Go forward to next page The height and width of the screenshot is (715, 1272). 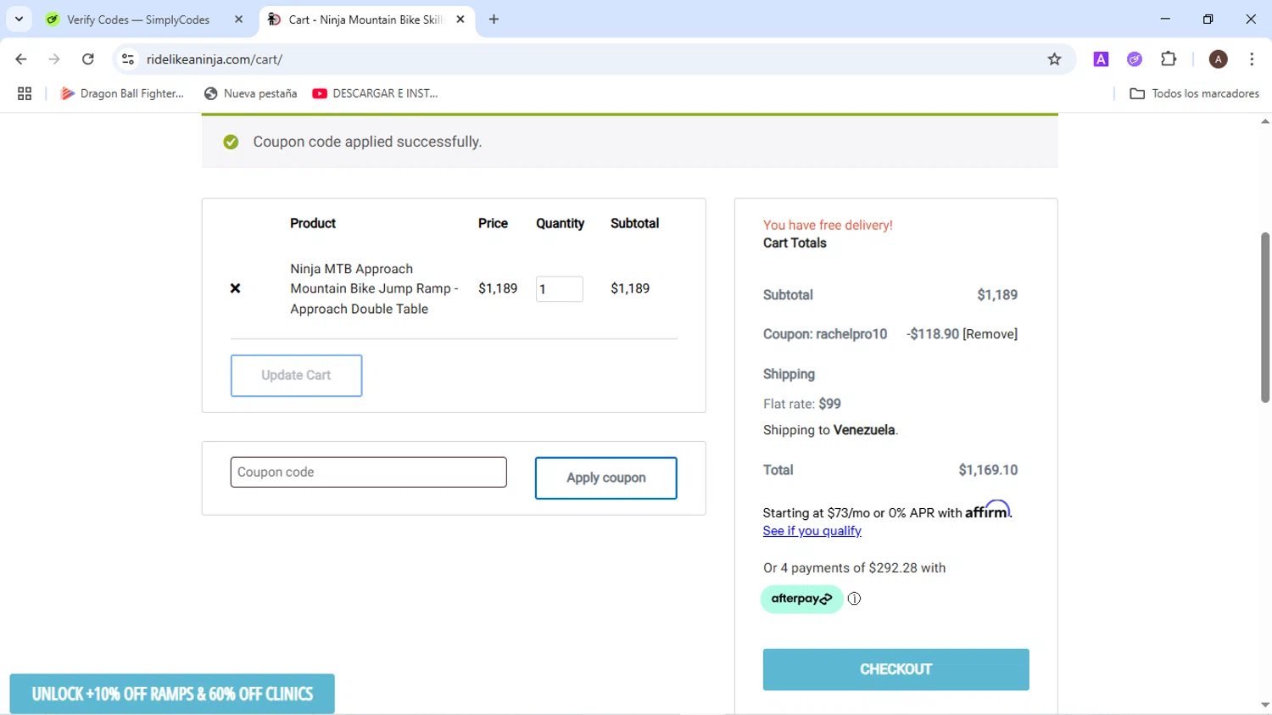coord(54,59)
